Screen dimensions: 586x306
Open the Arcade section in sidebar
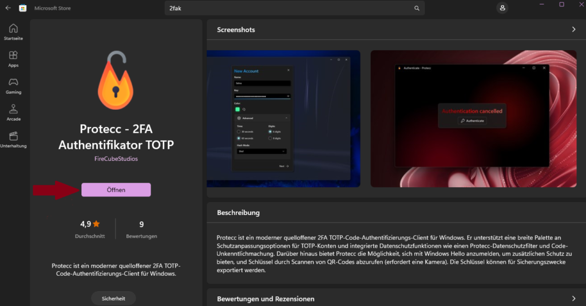pyautogui.click(x=14, y=113)
